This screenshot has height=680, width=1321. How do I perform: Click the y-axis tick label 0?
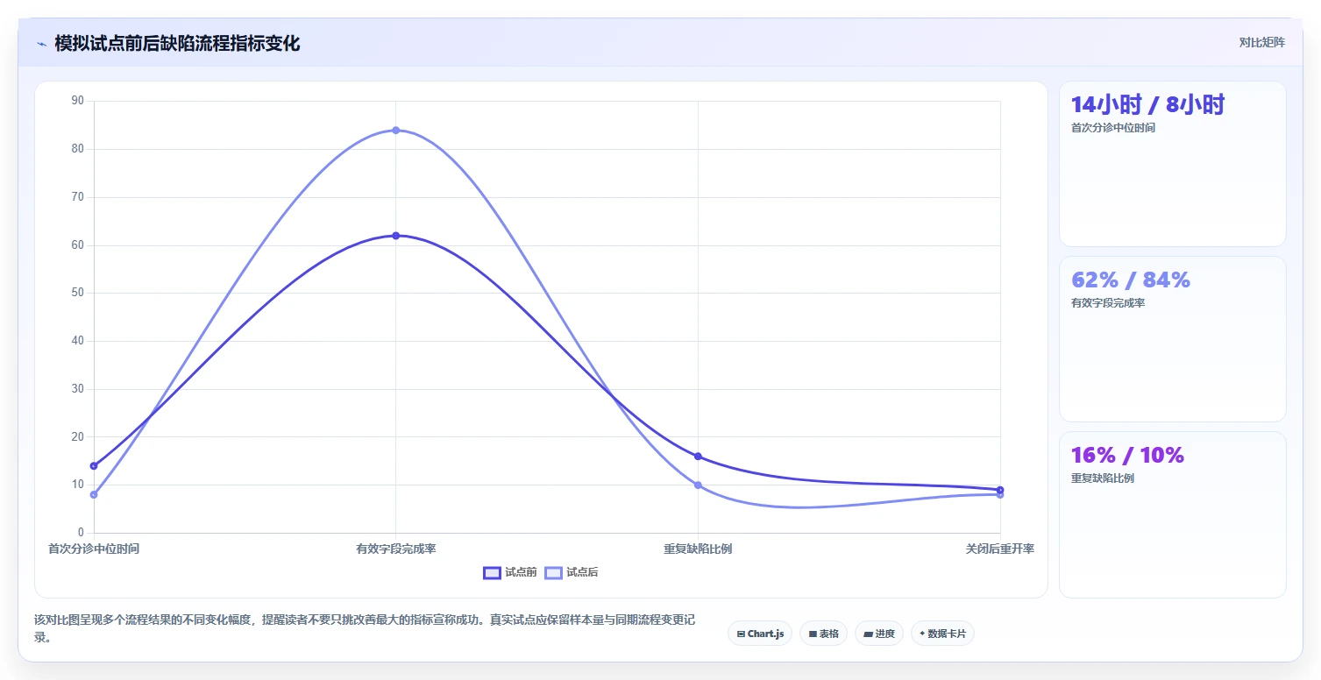(x=81, y=533)
